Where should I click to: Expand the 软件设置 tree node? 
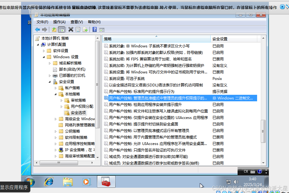point(44,51)
